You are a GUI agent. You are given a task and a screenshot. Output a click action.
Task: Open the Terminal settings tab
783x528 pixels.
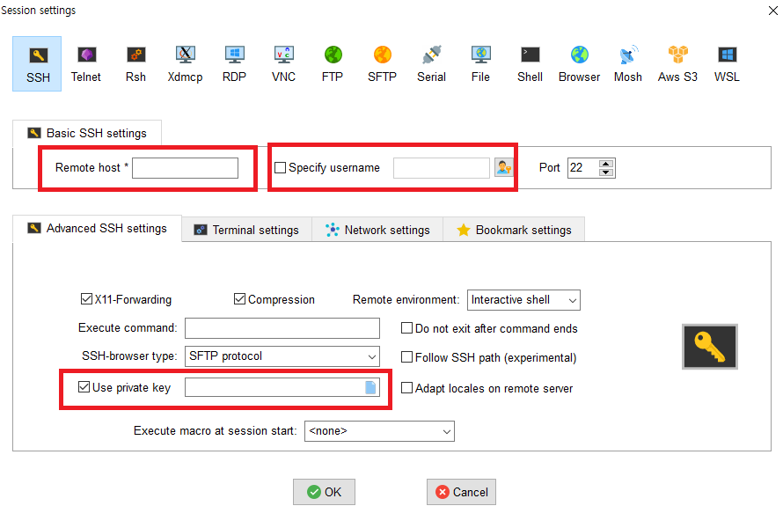[246, 230]
